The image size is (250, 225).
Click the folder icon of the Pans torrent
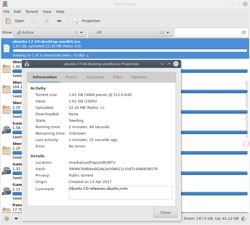tap(6, 210)
